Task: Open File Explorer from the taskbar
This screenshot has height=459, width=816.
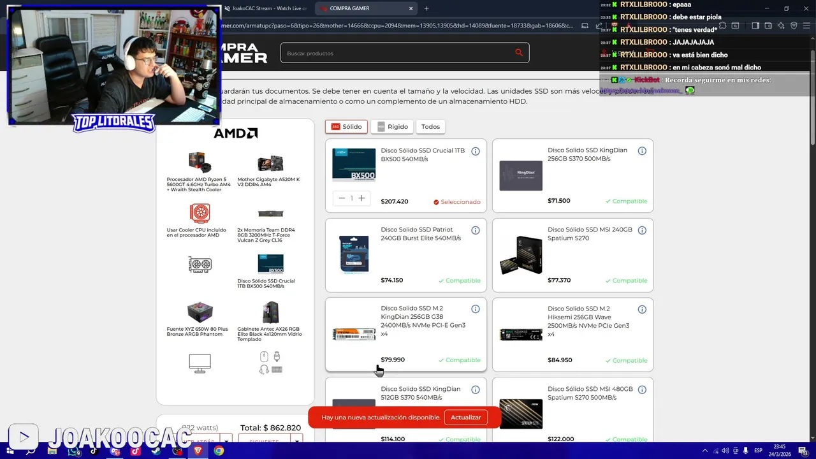Action: [52, 451]
